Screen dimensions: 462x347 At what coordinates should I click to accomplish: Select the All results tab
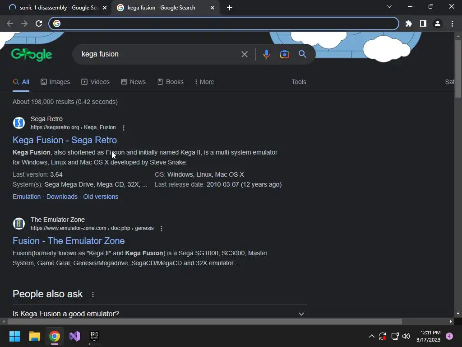coord(21,82)
